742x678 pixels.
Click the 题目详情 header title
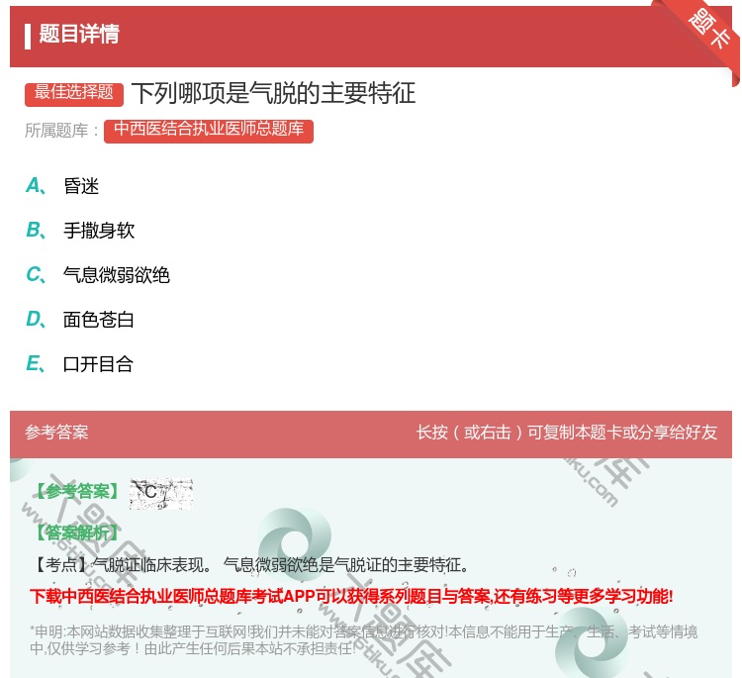[x=79, y=35]
